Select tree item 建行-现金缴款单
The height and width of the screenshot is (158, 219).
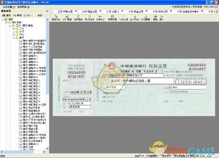[31, 111]
